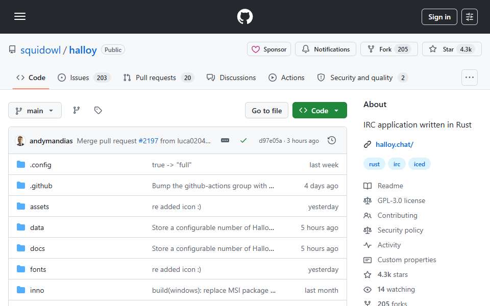Open the assets folder

click(x=39, y=207)
